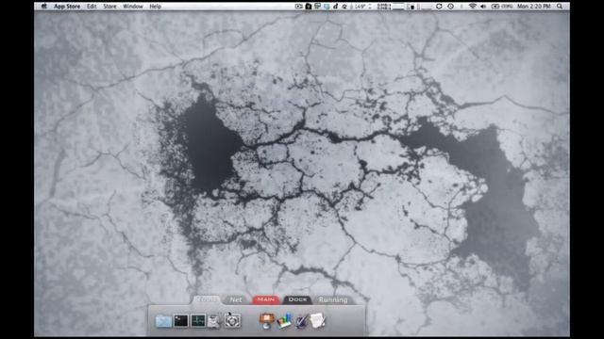The height and width of the screenshot is (339, 604).
Task: Open the App Store menu
Action: [67, 7]
